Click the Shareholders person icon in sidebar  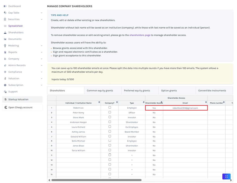tap(5, 33)
